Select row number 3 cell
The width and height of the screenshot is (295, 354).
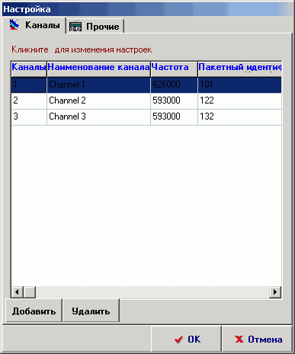(29, 116)
